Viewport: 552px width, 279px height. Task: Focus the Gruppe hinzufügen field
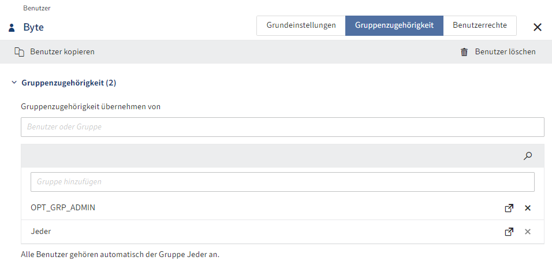[282, 182]
